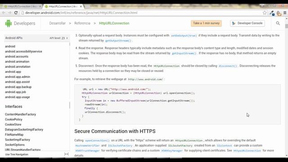Open CookiePolicy interface

pyautogui.click(x=13, y=119)
